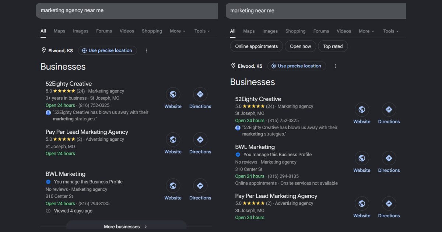This screenshot has height=232, width=442.
Task: Select All tab in left search
Action: click(x=43, y=31)
